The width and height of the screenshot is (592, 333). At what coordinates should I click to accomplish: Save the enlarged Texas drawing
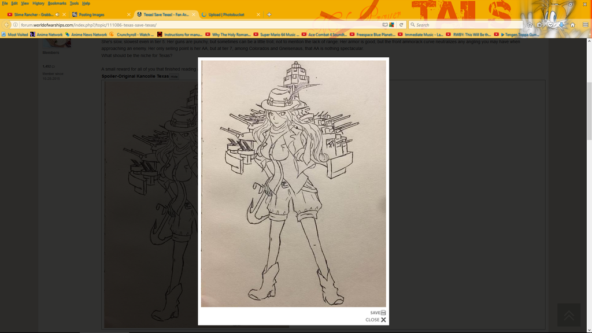tap(378, 313)
